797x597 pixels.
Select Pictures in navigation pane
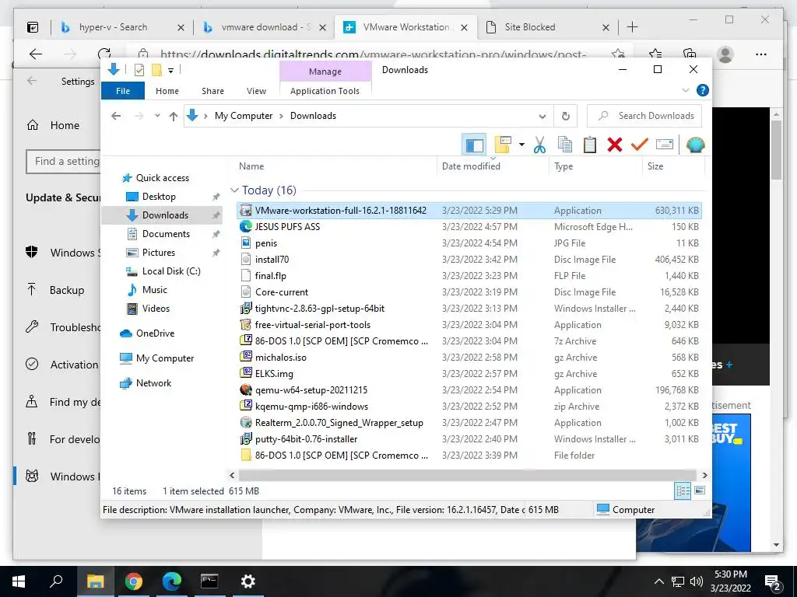[x=159, y=253]
